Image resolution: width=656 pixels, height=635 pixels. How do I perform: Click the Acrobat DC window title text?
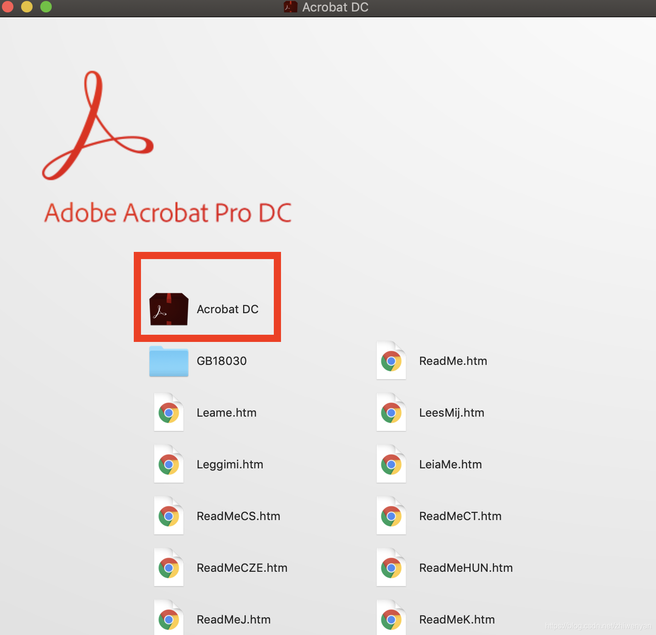pos(335,7)
